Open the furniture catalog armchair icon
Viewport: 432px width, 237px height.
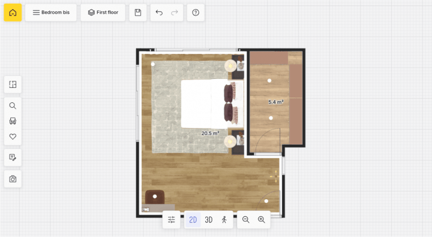click(x=13, y=121)
